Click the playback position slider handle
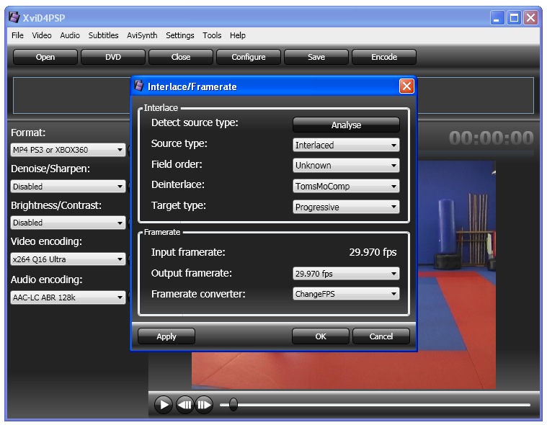 click(234, 405)
